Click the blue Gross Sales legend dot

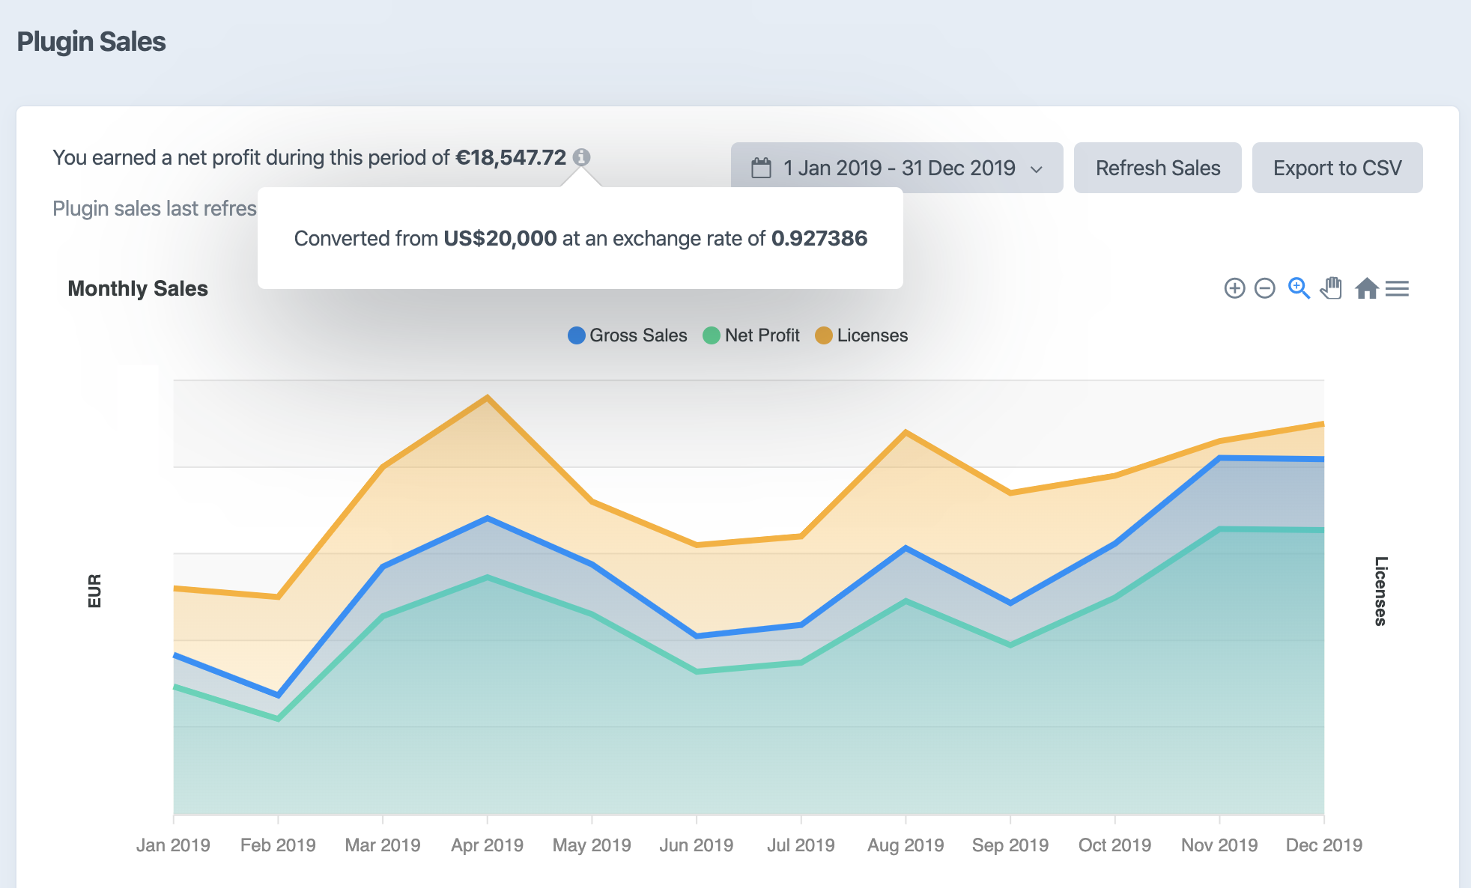coord(576,335)
